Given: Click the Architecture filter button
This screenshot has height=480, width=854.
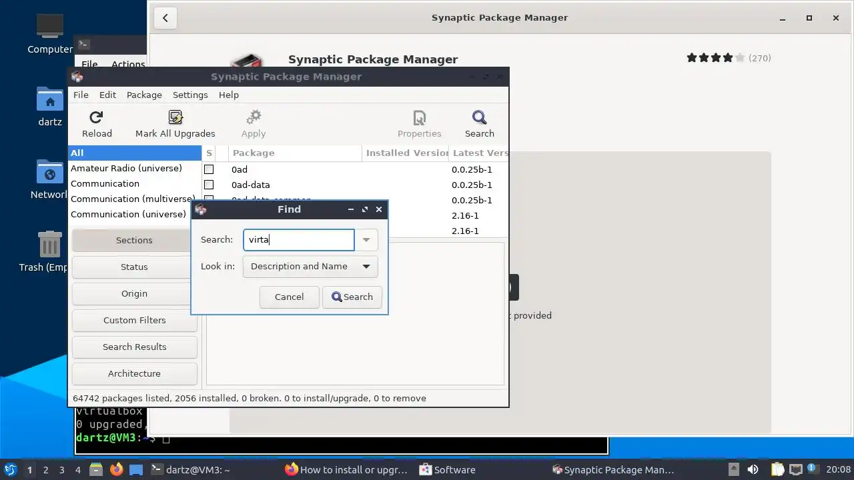Looking at the screenshot, I should (134, 373).
